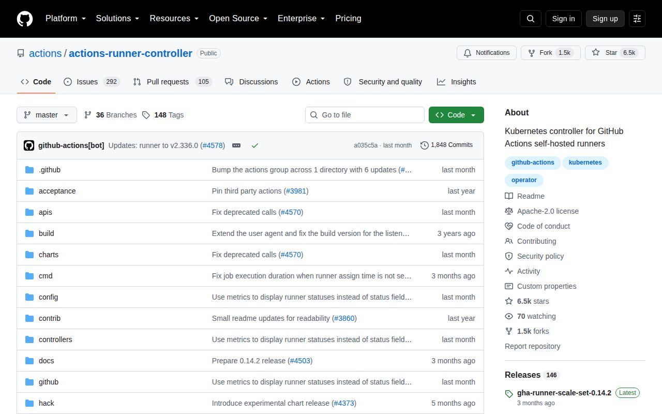Click the Go to file field
This screenshot has height=414, width=662.
click(365, 115)
